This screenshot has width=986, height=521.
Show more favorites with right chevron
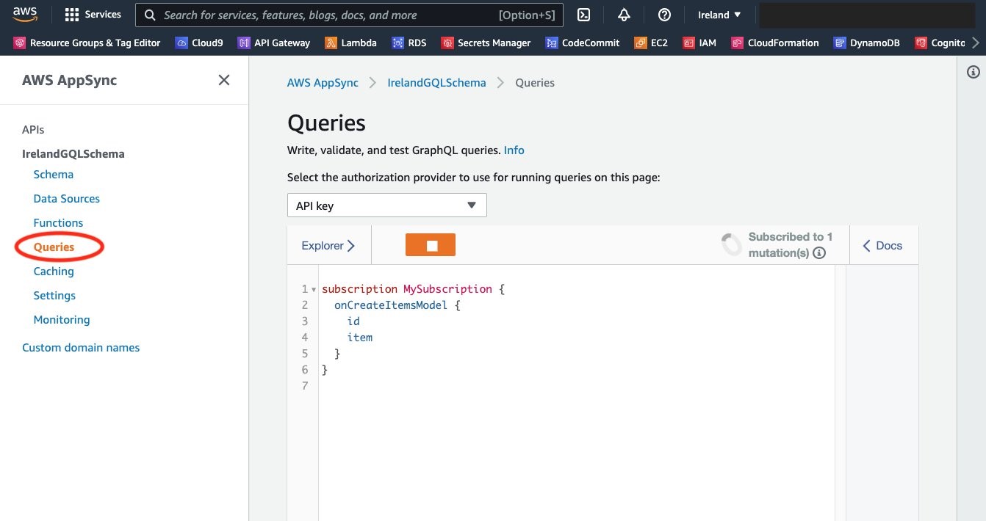click(x=976, y=43)
